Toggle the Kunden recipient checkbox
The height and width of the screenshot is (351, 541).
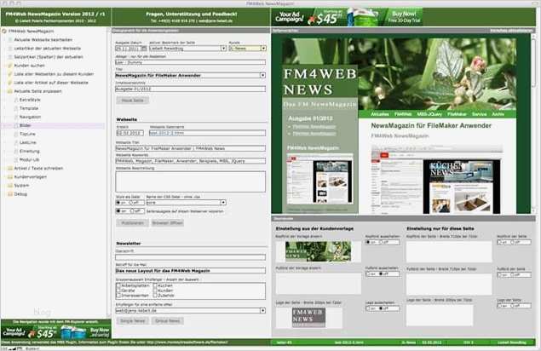point(155,291)
